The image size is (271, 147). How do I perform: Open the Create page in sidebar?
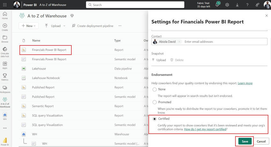(5, 27)
